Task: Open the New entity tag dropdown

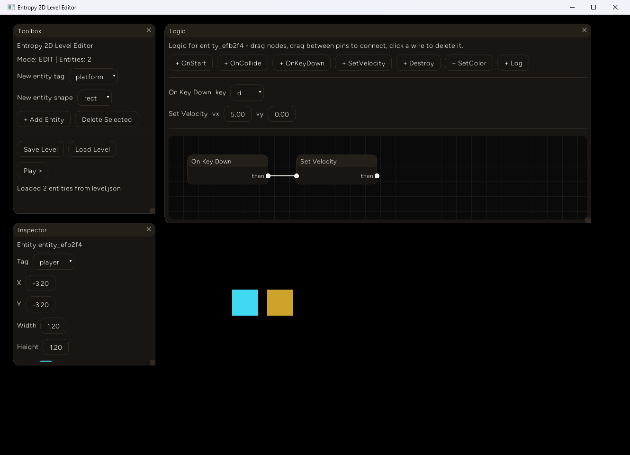Action: [93, 77]
